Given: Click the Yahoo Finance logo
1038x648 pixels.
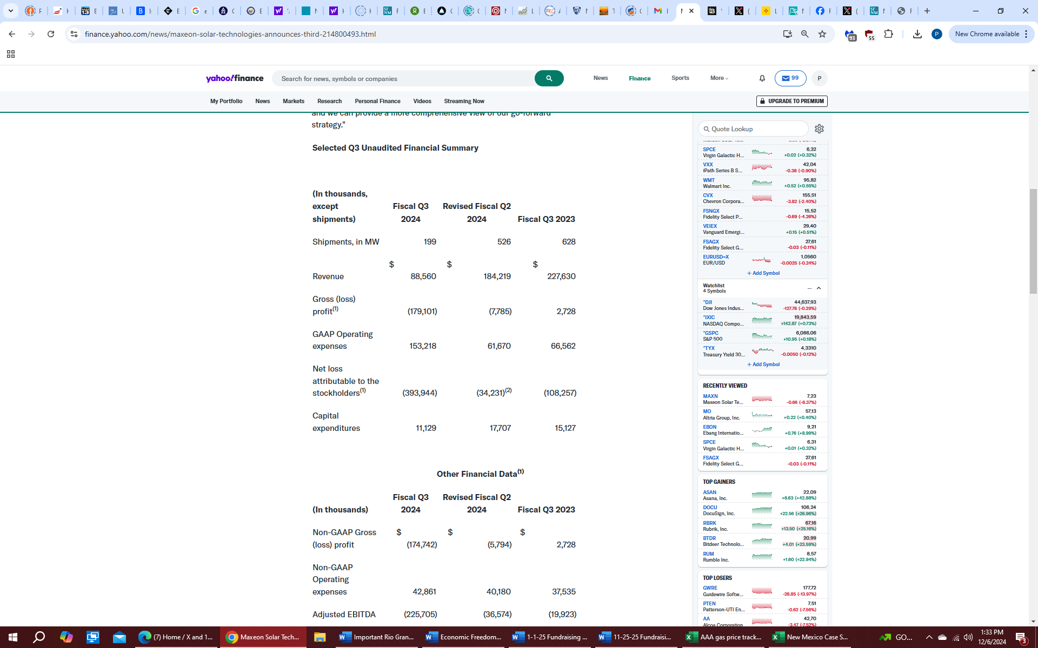Looking at the screenshot, I should [235, 78].
